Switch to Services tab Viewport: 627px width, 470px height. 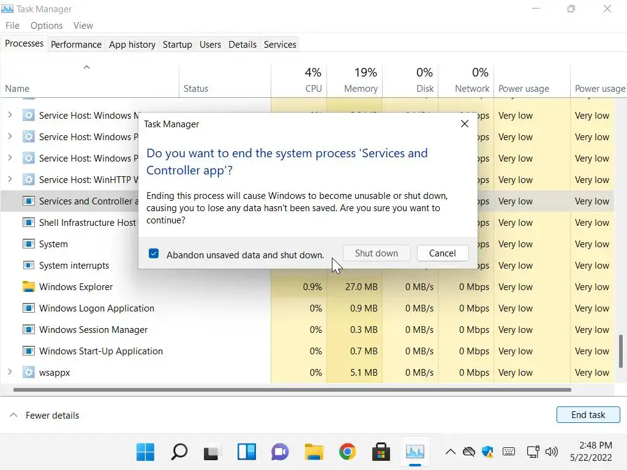280,44
